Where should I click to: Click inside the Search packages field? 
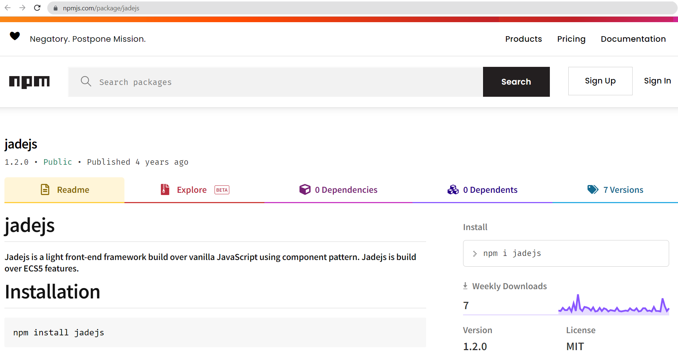click(258, 82)
